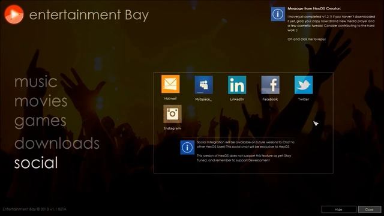This screenshot has height=216, width=384.
Task: Click the info icon beside HexOS Creator message
Action: pyautogui.click(x=278, y=14)
